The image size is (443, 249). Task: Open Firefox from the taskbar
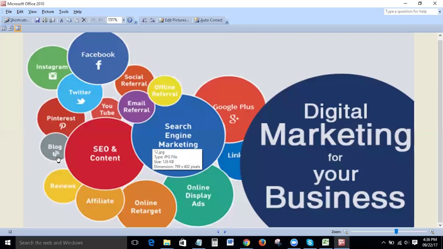click(x=262, y=243)
